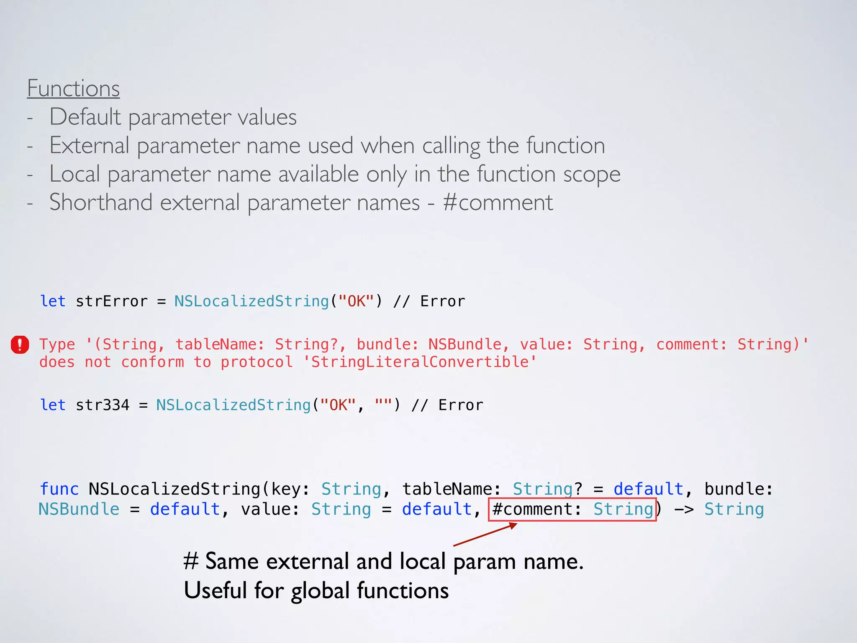Viewport: 857px width, 643px height.
Task: Click the 'Useful for global functions' note
Action: pos(316,591)
